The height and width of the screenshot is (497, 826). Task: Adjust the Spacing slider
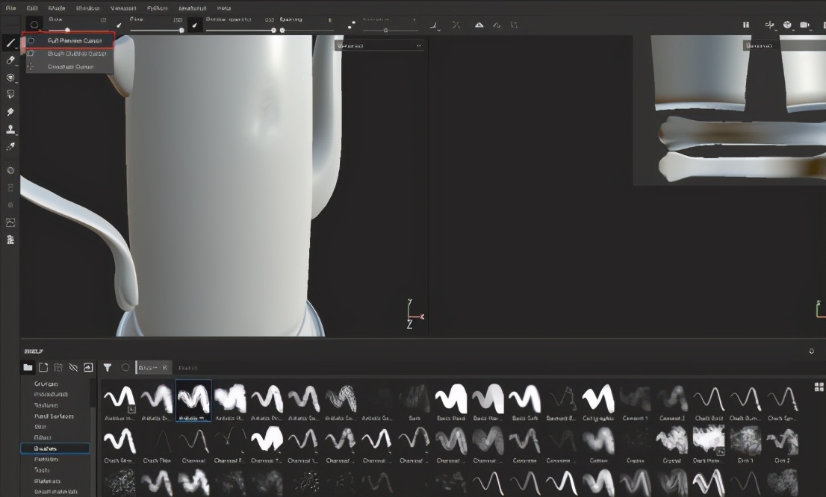[x=306, y=30]
